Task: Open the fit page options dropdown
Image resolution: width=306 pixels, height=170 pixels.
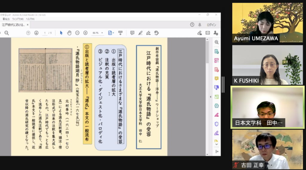Action: coord(111,33)
